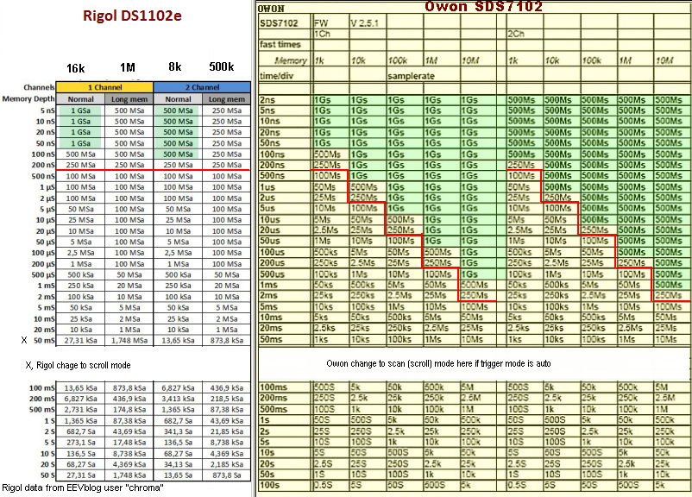Select the "Memory Depth" row label
692x497 pixels.
point(28,99)
